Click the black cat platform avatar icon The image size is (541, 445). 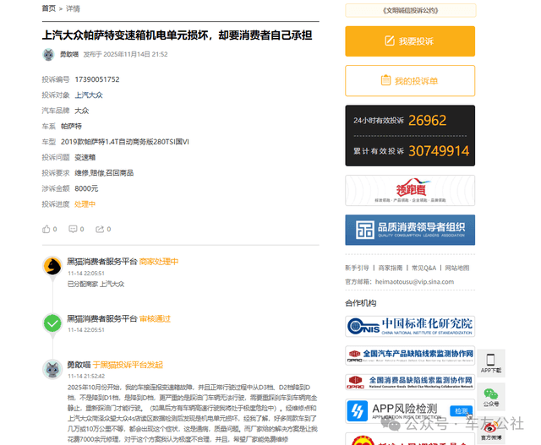[x=52, y=267]
